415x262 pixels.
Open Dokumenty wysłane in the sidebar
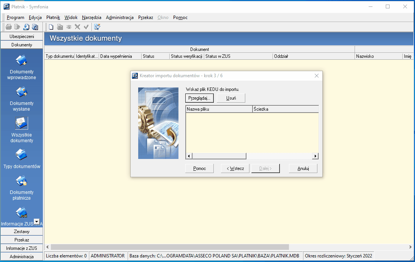point(21,99)
